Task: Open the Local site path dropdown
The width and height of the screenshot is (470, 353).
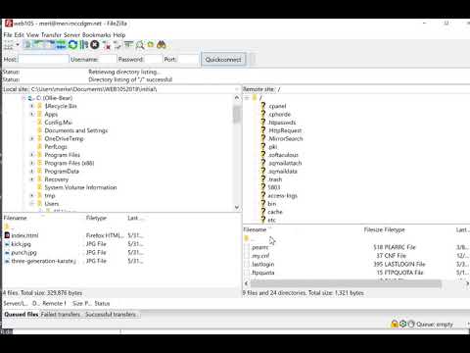Action: click(x=237, y=89)
